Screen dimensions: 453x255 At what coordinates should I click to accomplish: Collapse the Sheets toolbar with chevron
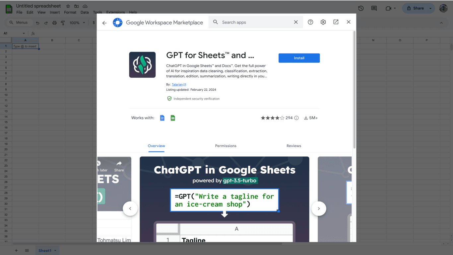441,23
